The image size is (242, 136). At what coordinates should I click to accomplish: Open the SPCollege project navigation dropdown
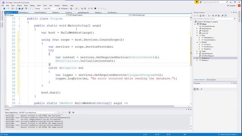coord(36,15)
